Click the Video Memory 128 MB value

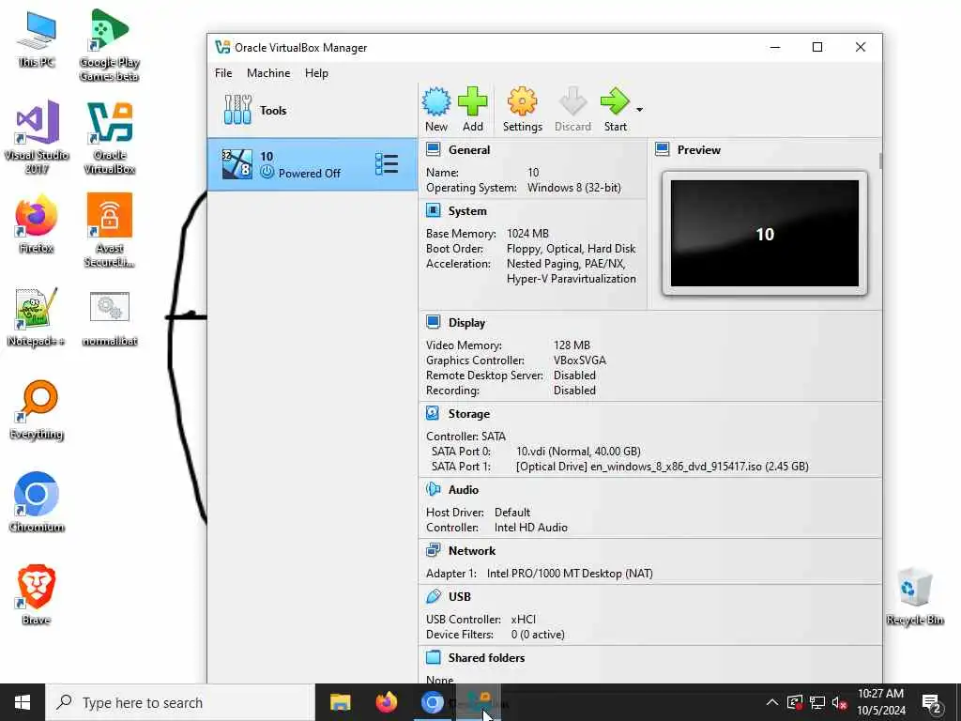pos(572,345)
